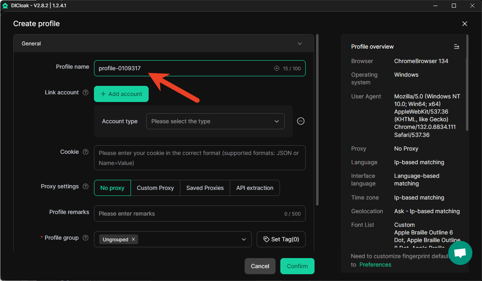Screen dimensions: 482x281
Task: Collapse the General section
Action: pos(300,43)
